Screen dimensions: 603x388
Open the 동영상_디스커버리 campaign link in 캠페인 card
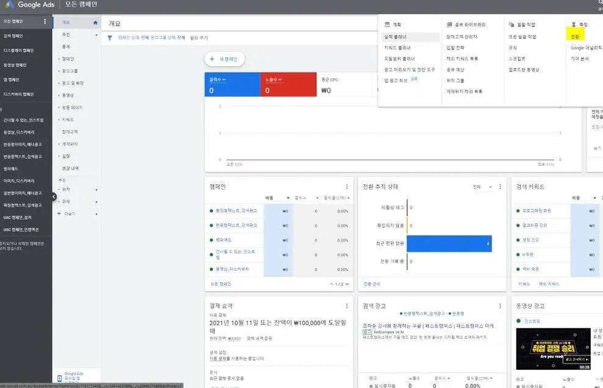[x=233, y=269]
